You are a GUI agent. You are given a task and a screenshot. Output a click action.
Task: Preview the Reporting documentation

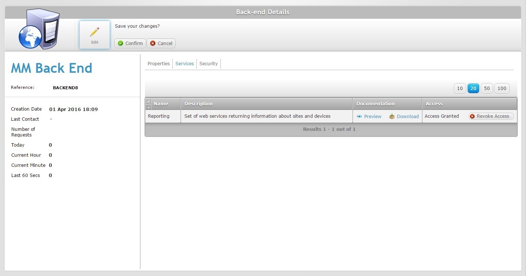coord(369,116)
